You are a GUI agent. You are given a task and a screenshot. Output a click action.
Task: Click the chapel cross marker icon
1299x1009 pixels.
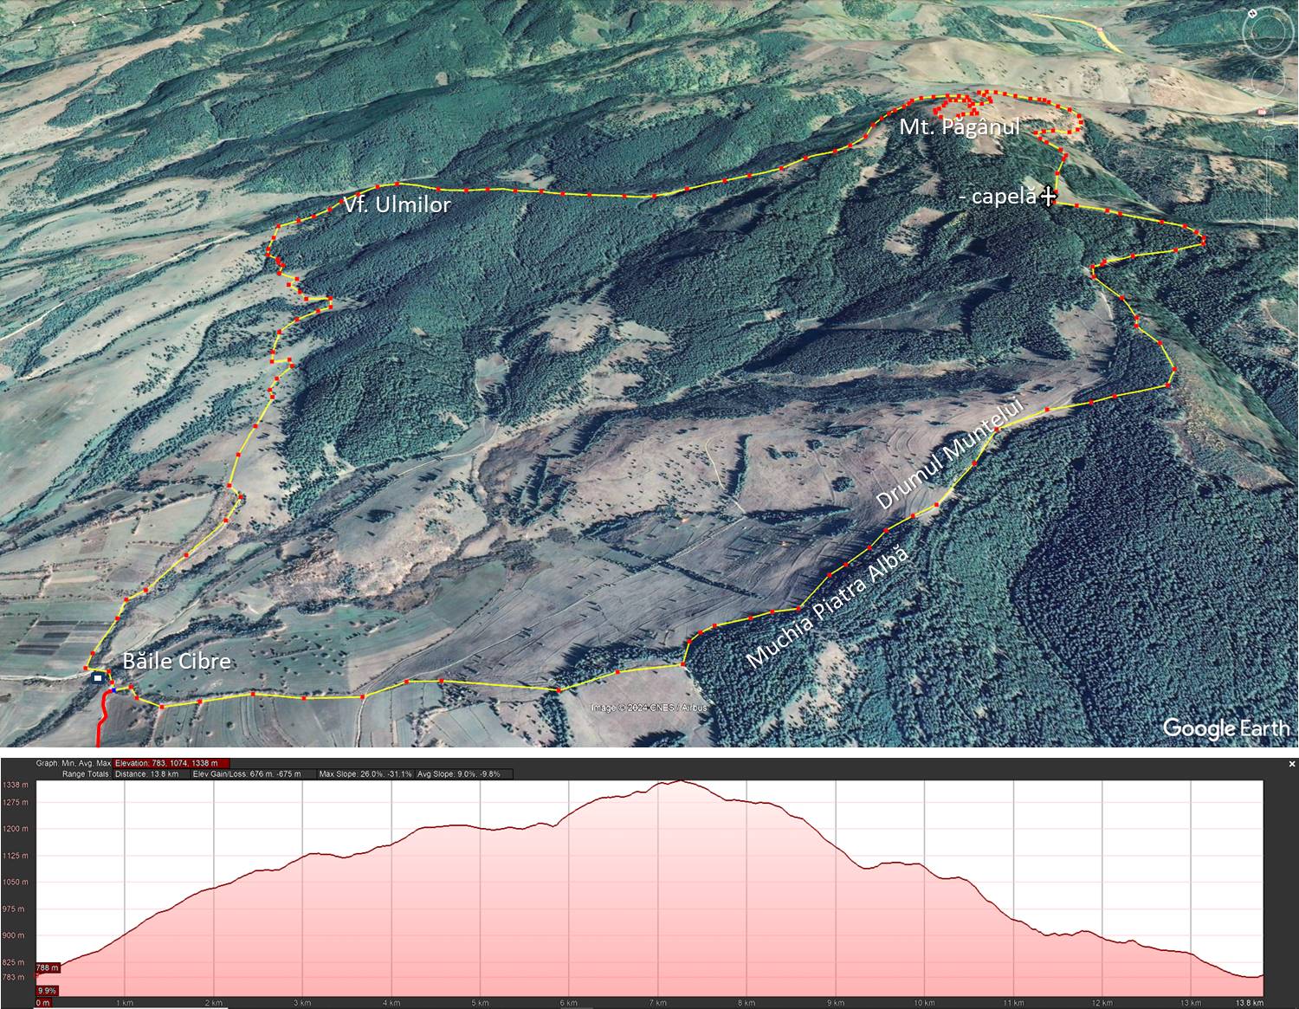point(1049,197)
